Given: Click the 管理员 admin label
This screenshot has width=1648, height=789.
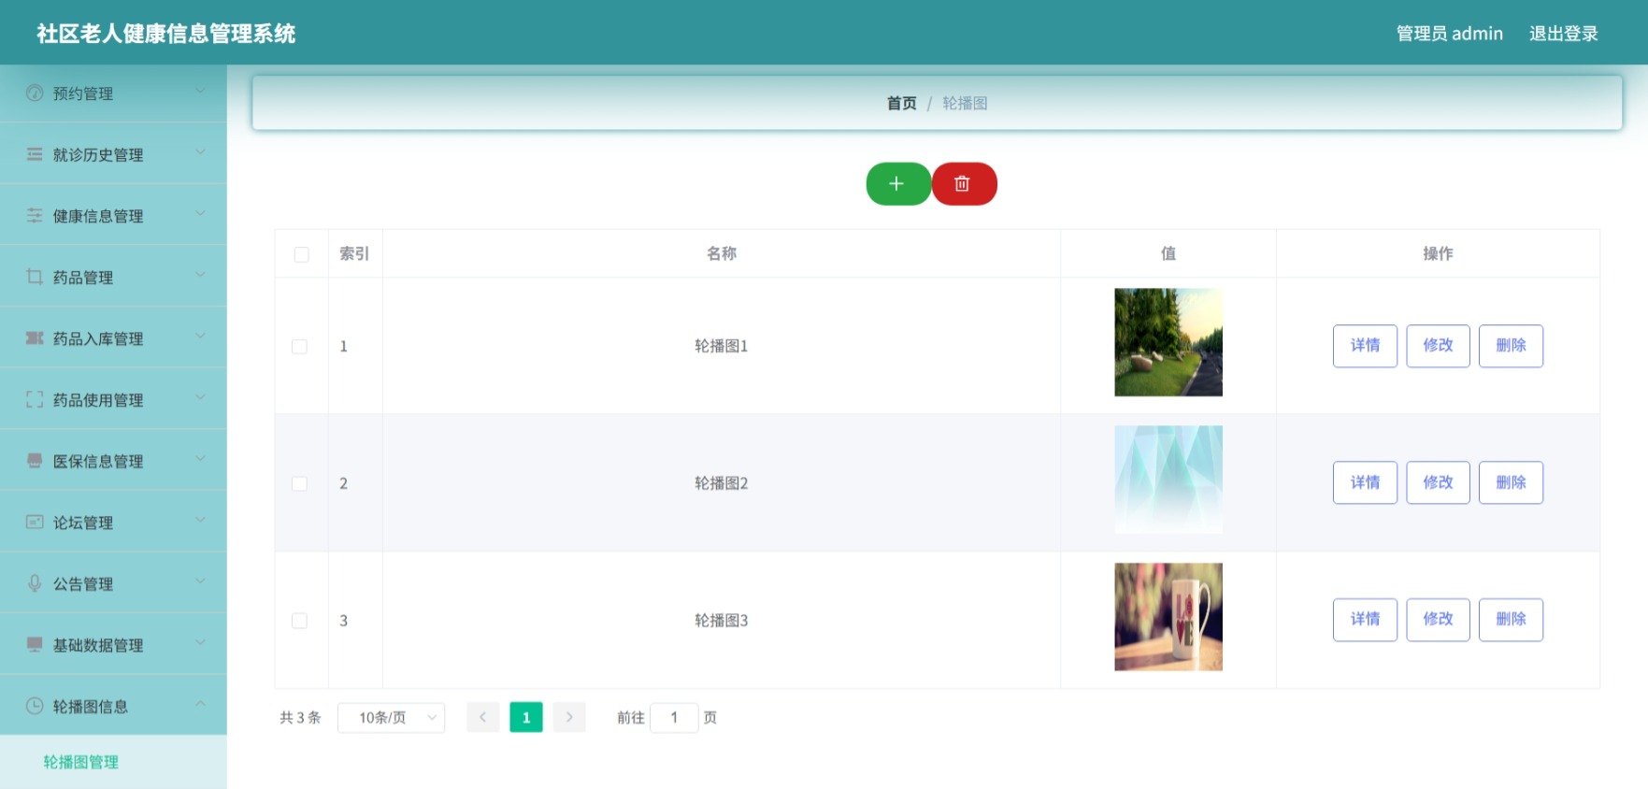Looking at the screenshot, I should click(1449, 34).
